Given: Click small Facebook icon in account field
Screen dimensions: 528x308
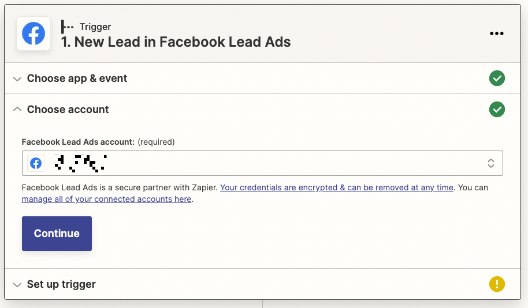Looking at the screenshot, I should click(36, 163).
